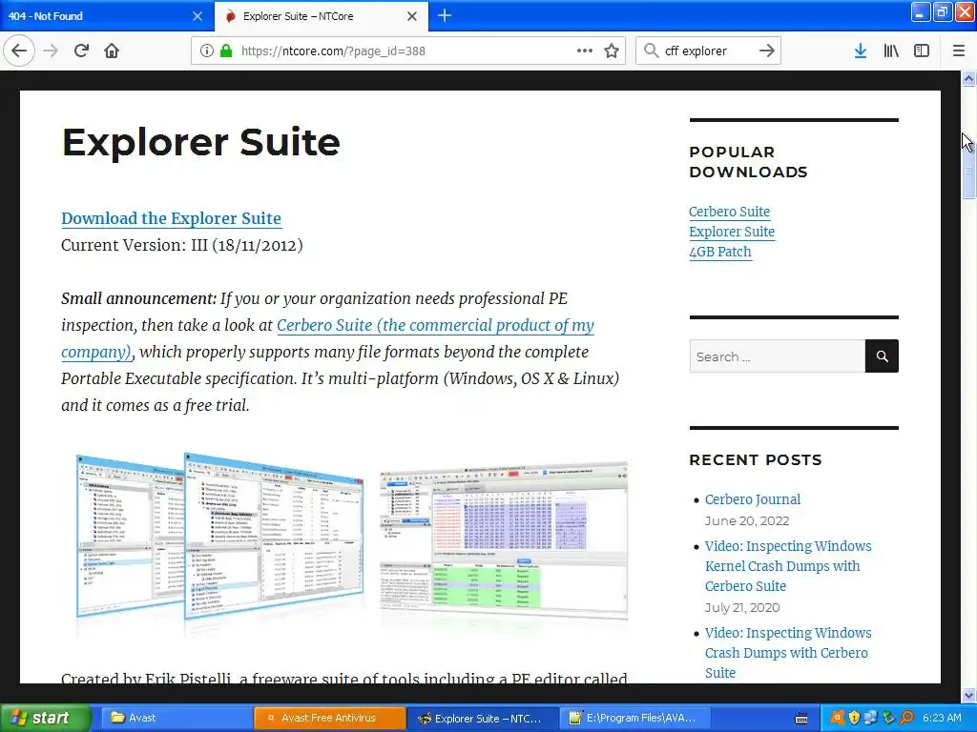The width and height of the screenshot is (977, 732).
Task: Click the network computers tray icon
Action: (871, 718)
